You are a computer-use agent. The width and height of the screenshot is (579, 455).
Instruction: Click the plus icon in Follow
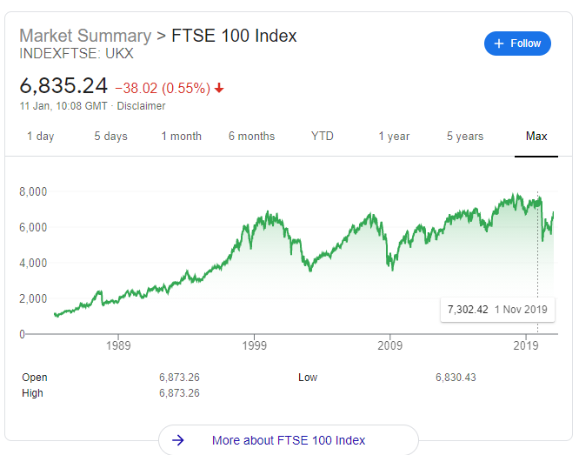(499, 43)
